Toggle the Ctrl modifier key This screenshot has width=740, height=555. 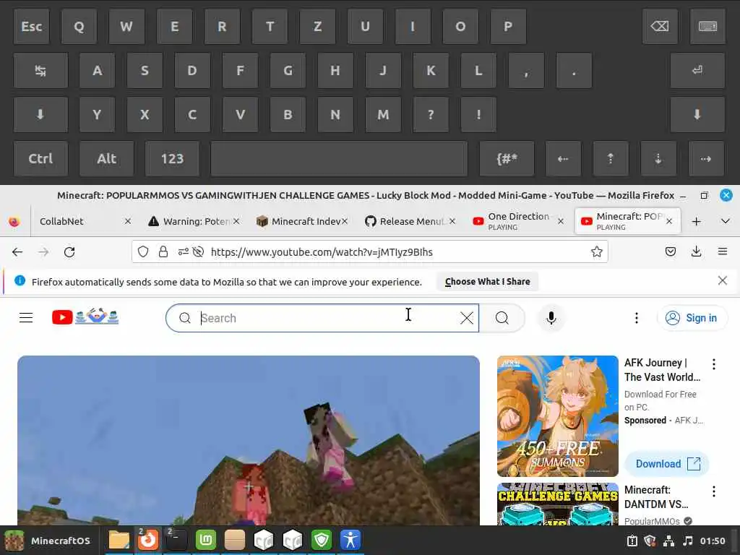tap(40, 158)
